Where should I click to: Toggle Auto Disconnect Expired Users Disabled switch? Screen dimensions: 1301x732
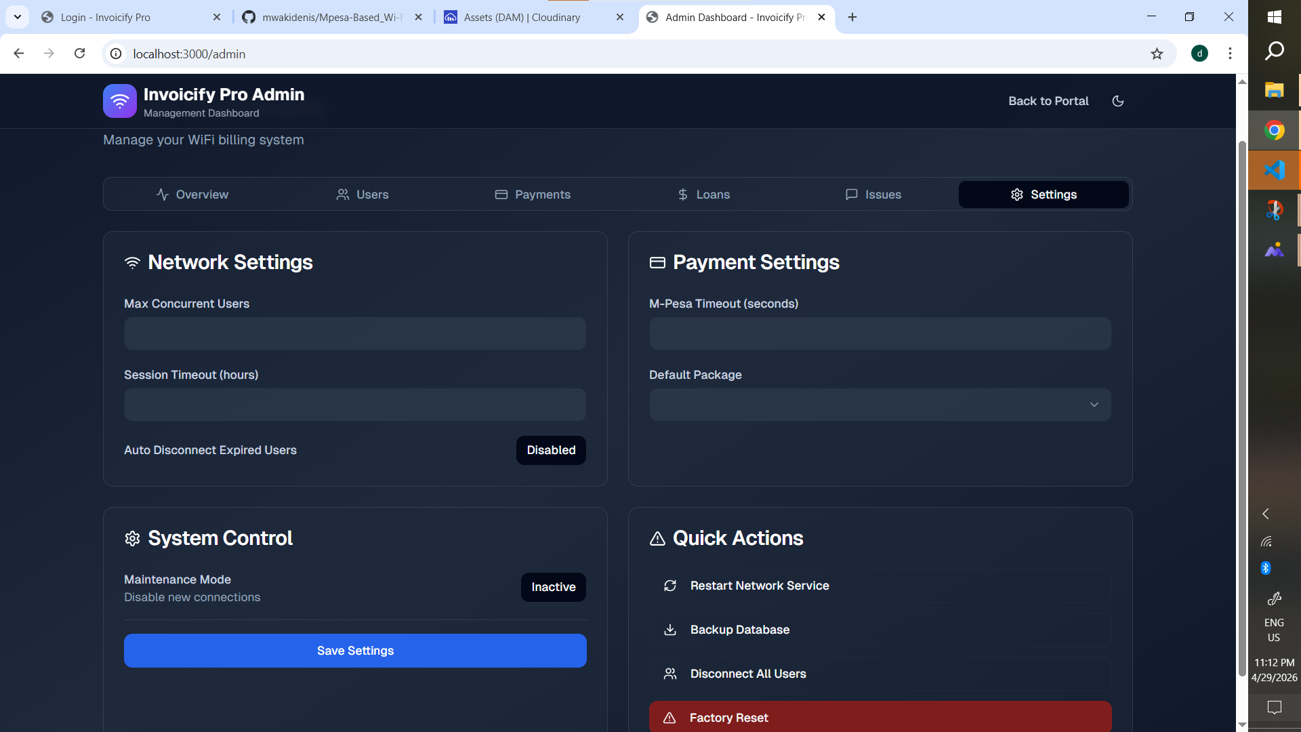551,450
